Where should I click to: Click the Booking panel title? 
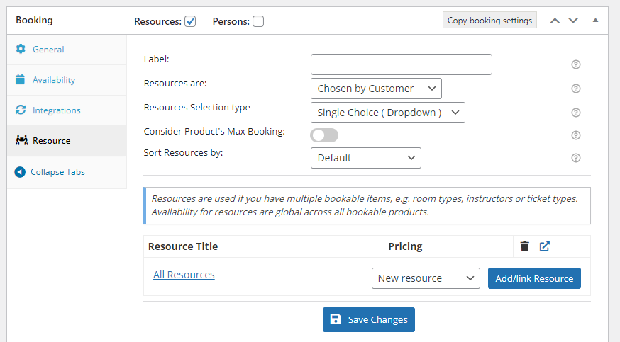coord(34,20)
